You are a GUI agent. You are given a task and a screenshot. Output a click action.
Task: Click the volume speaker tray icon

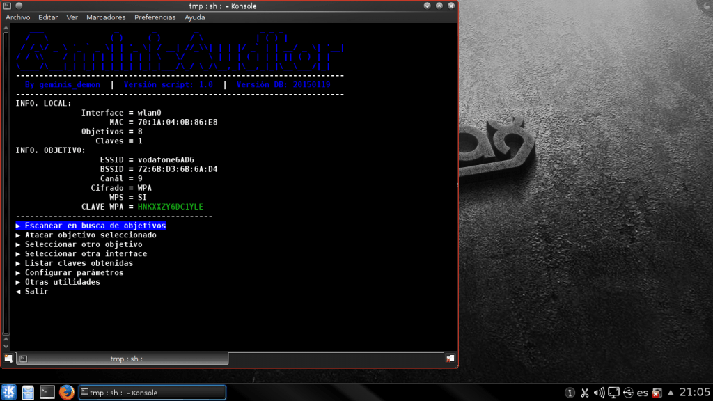point(600,393)
